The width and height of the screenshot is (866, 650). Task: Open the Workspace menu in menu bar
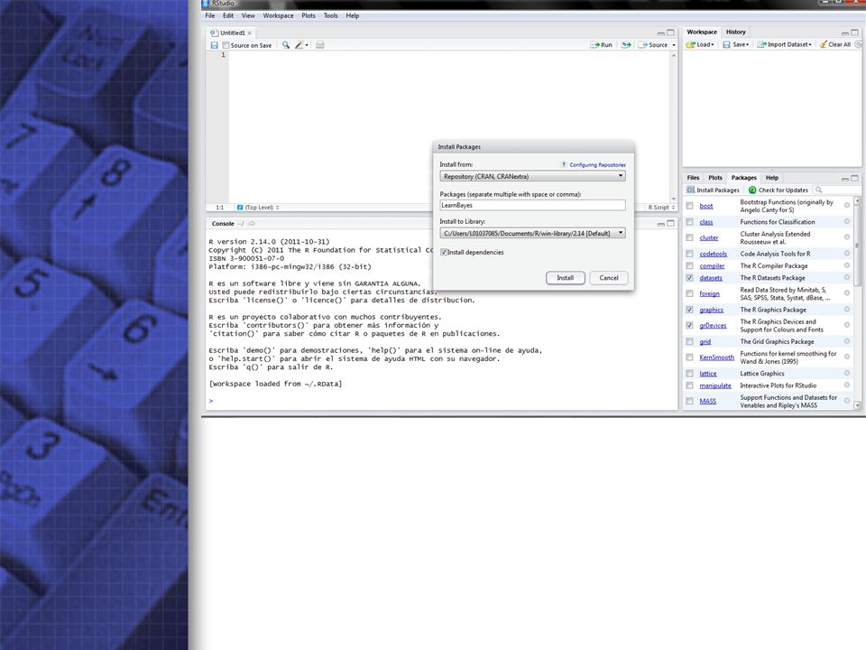[x=279, y=16]
